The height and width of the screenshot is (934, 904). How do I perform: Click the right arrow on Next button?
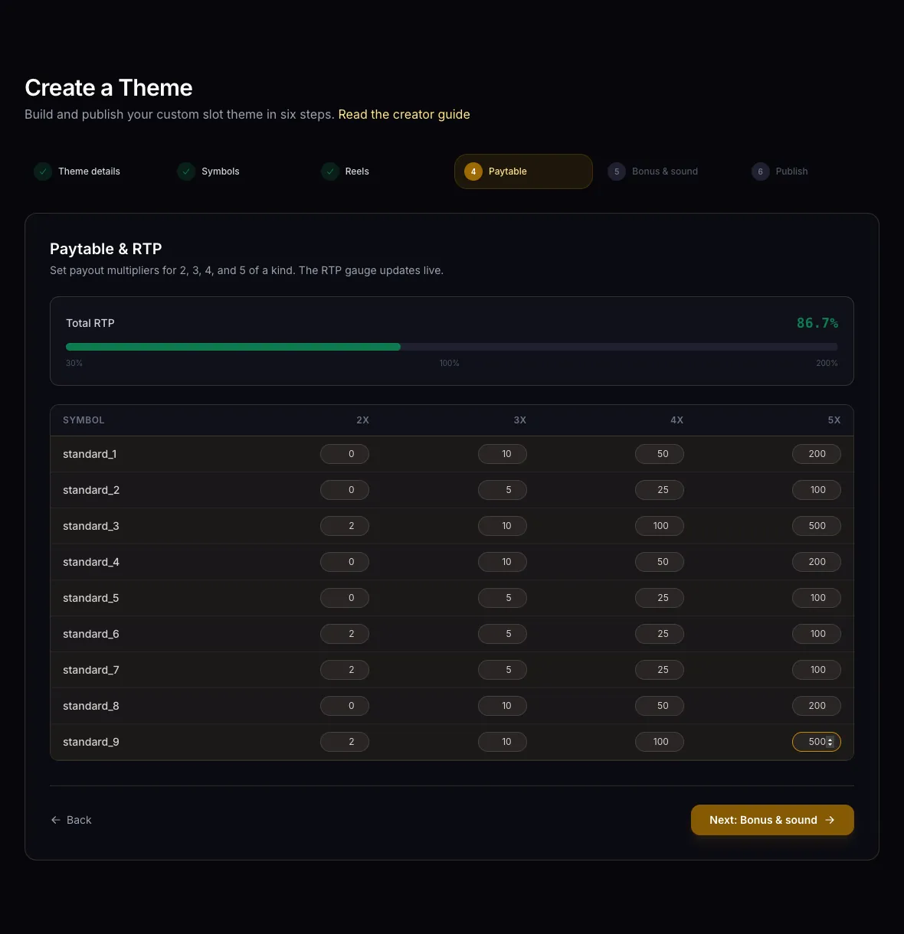pos(830,820)
